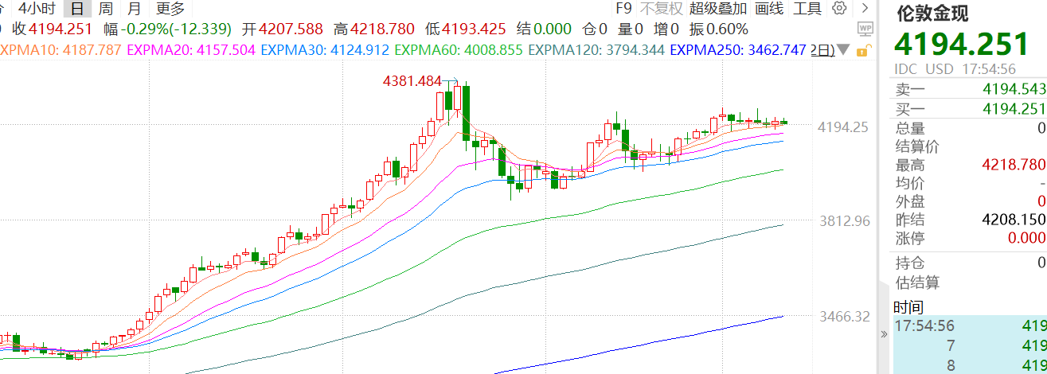
Task: Click the 买一 bid row label
Action: (x=910, y=110)
